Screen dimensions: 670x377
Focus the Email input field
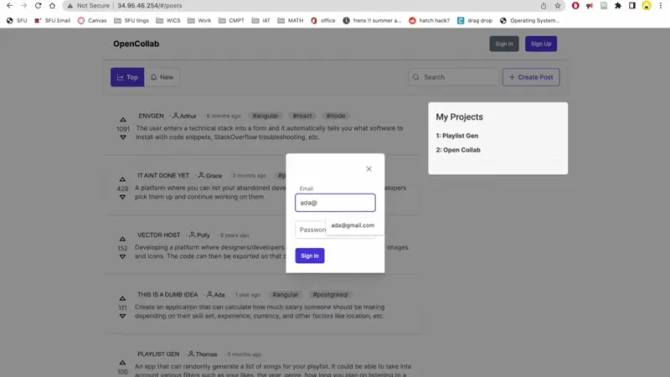(x=335, y=203)
